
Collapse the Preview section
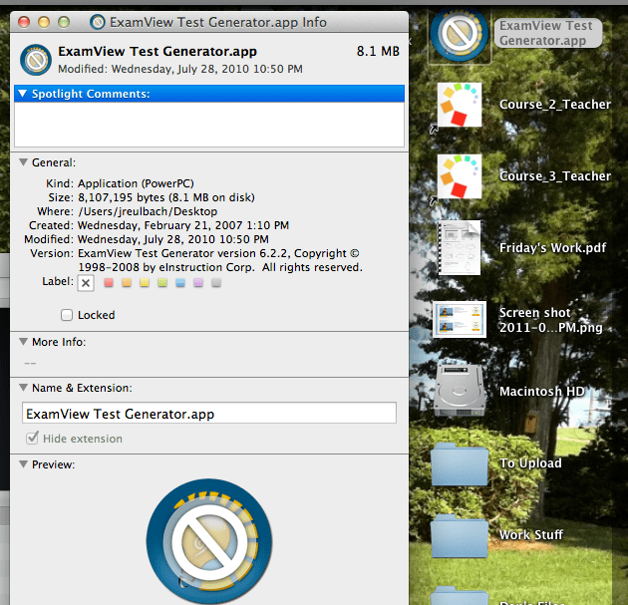click(x=23, y=464)
